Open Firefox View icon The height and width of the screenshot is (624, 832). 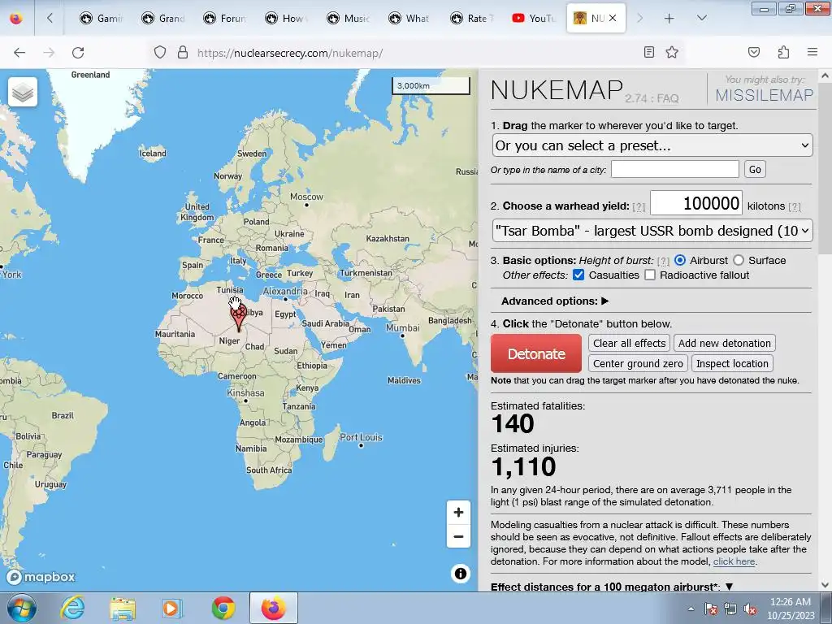click(16, 18)
